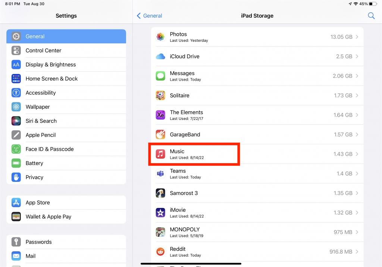Tap the Mail envelope icon
The height and width of the screenshot is (267, 382).
[16, 256]
